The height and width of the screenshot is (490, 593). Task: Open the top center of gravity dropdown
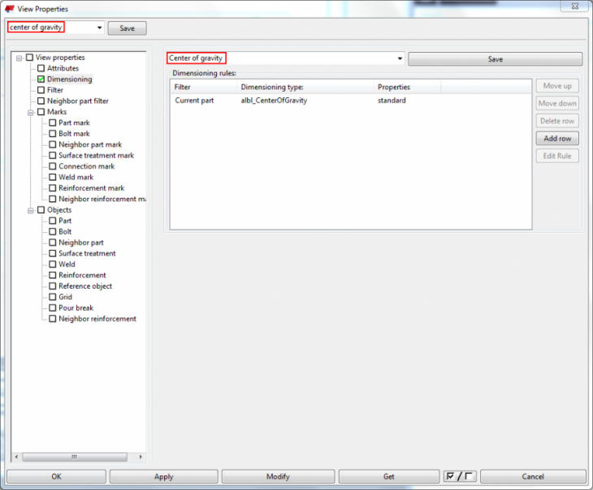tap(99, 28)
